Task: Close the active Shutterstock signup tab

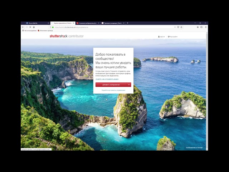Action: pos(73,23)
